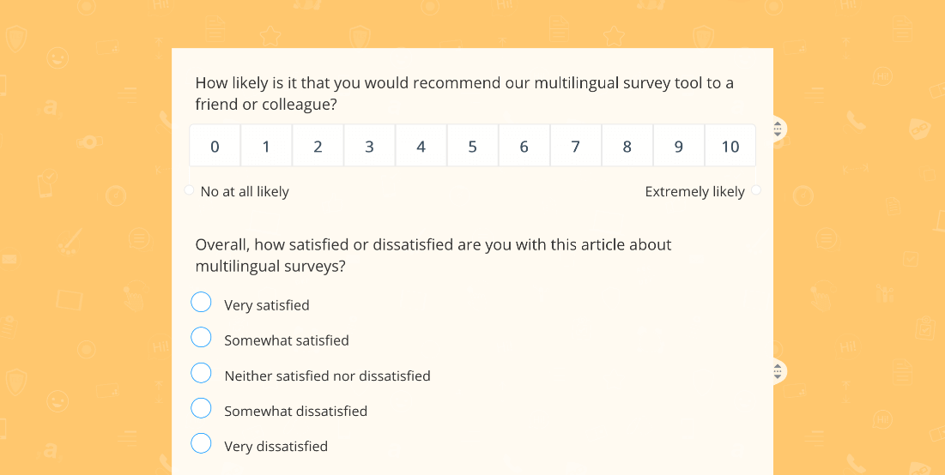The image size is (945, 475).
Task: Choose score 1 on recommendation scale
Action: 266,146
